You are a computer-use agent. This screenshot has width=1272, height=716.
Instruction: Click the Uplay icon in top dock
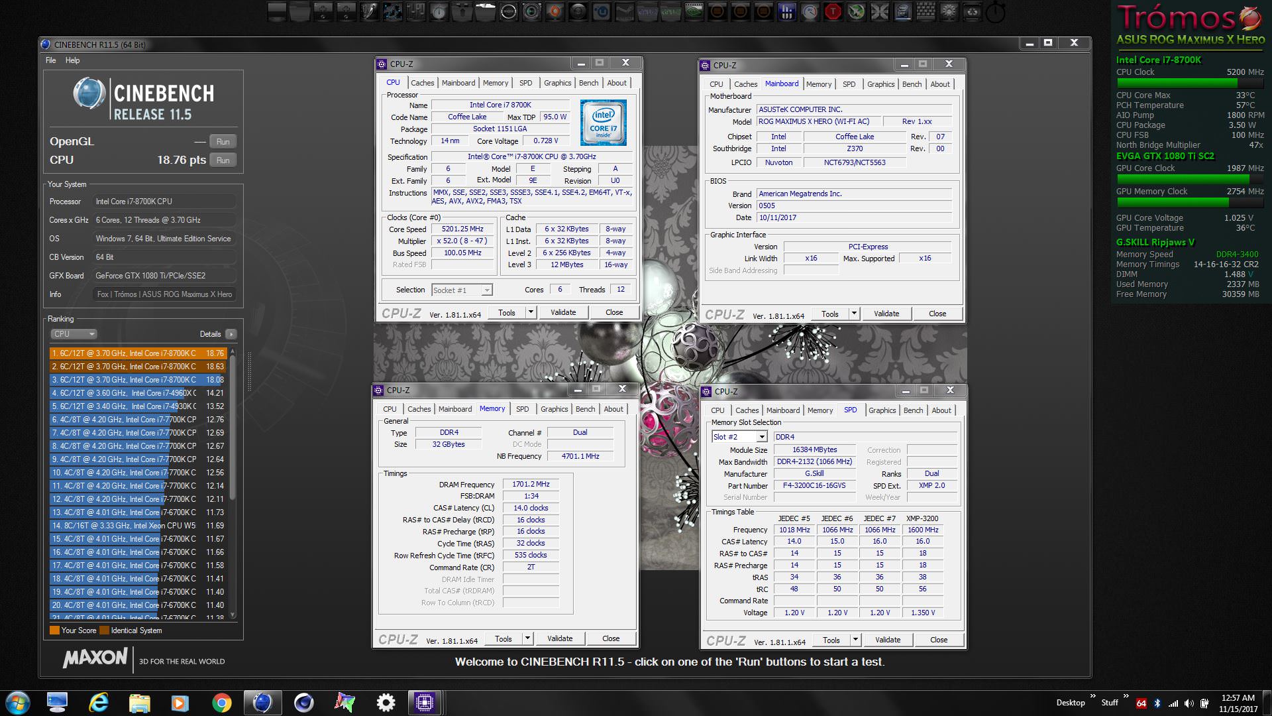[x=600, y=11]
